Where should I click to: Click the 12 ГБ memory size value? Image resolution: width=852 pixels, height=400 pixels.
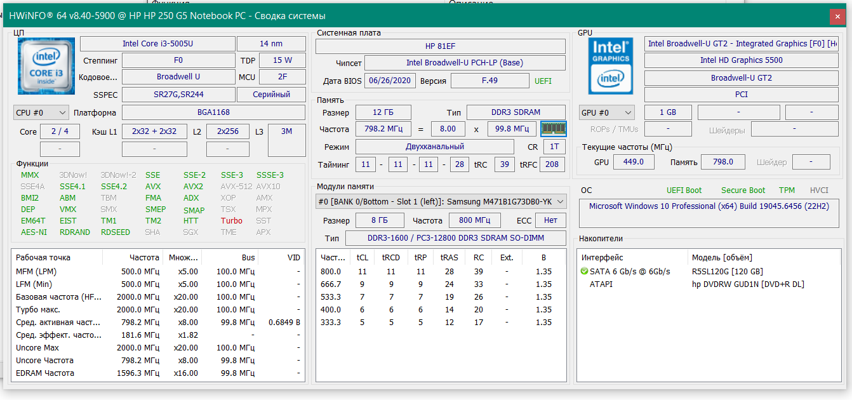pos(383,112)
